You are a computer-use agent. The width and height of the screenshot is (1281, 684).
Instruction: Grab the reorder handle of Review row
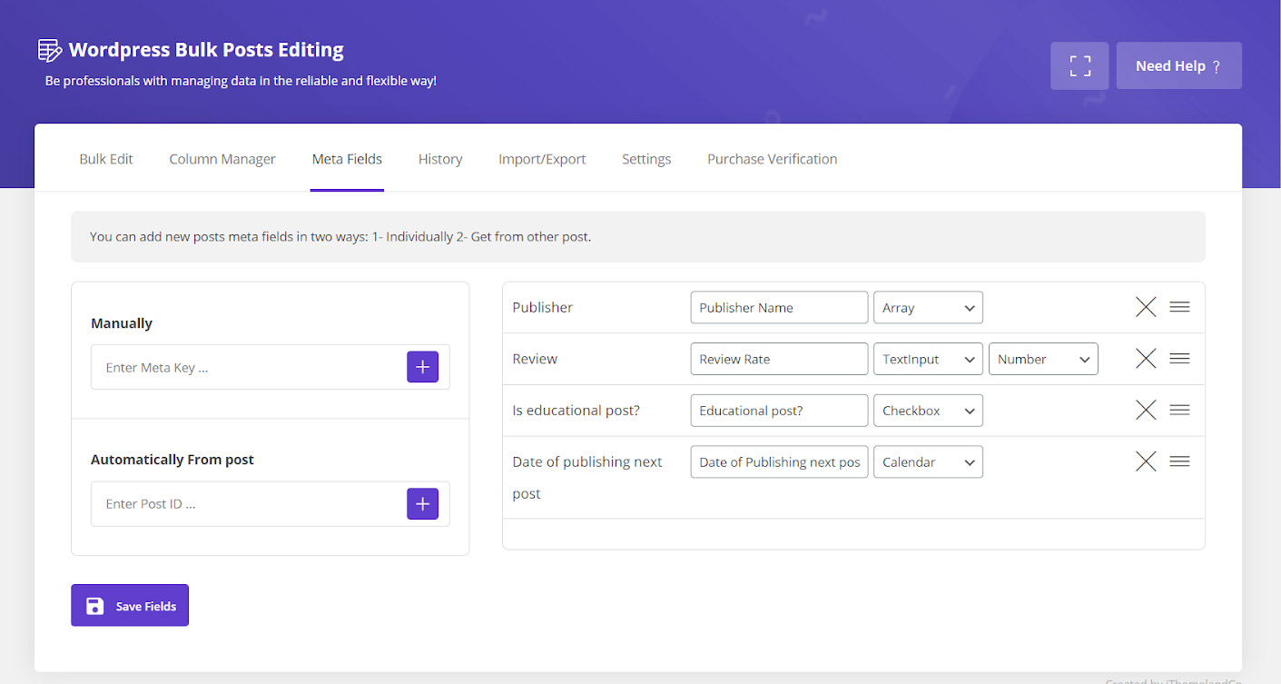tap(1179, 359)
